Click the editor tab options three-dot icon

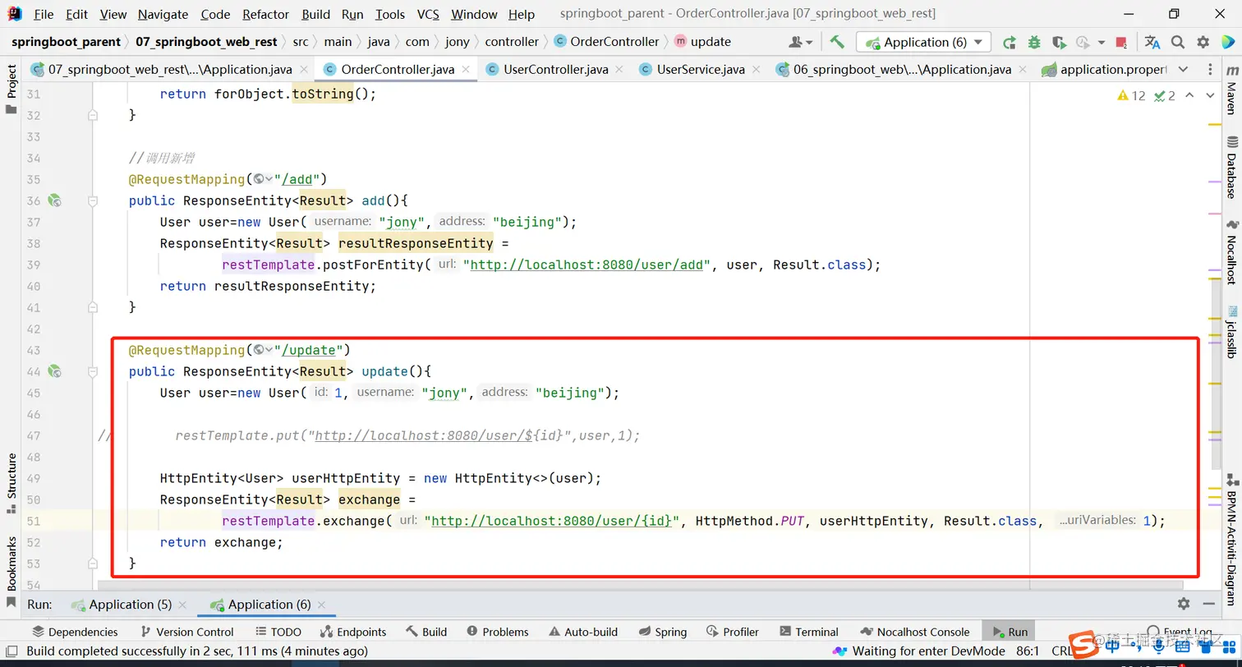pos(1210,70)
